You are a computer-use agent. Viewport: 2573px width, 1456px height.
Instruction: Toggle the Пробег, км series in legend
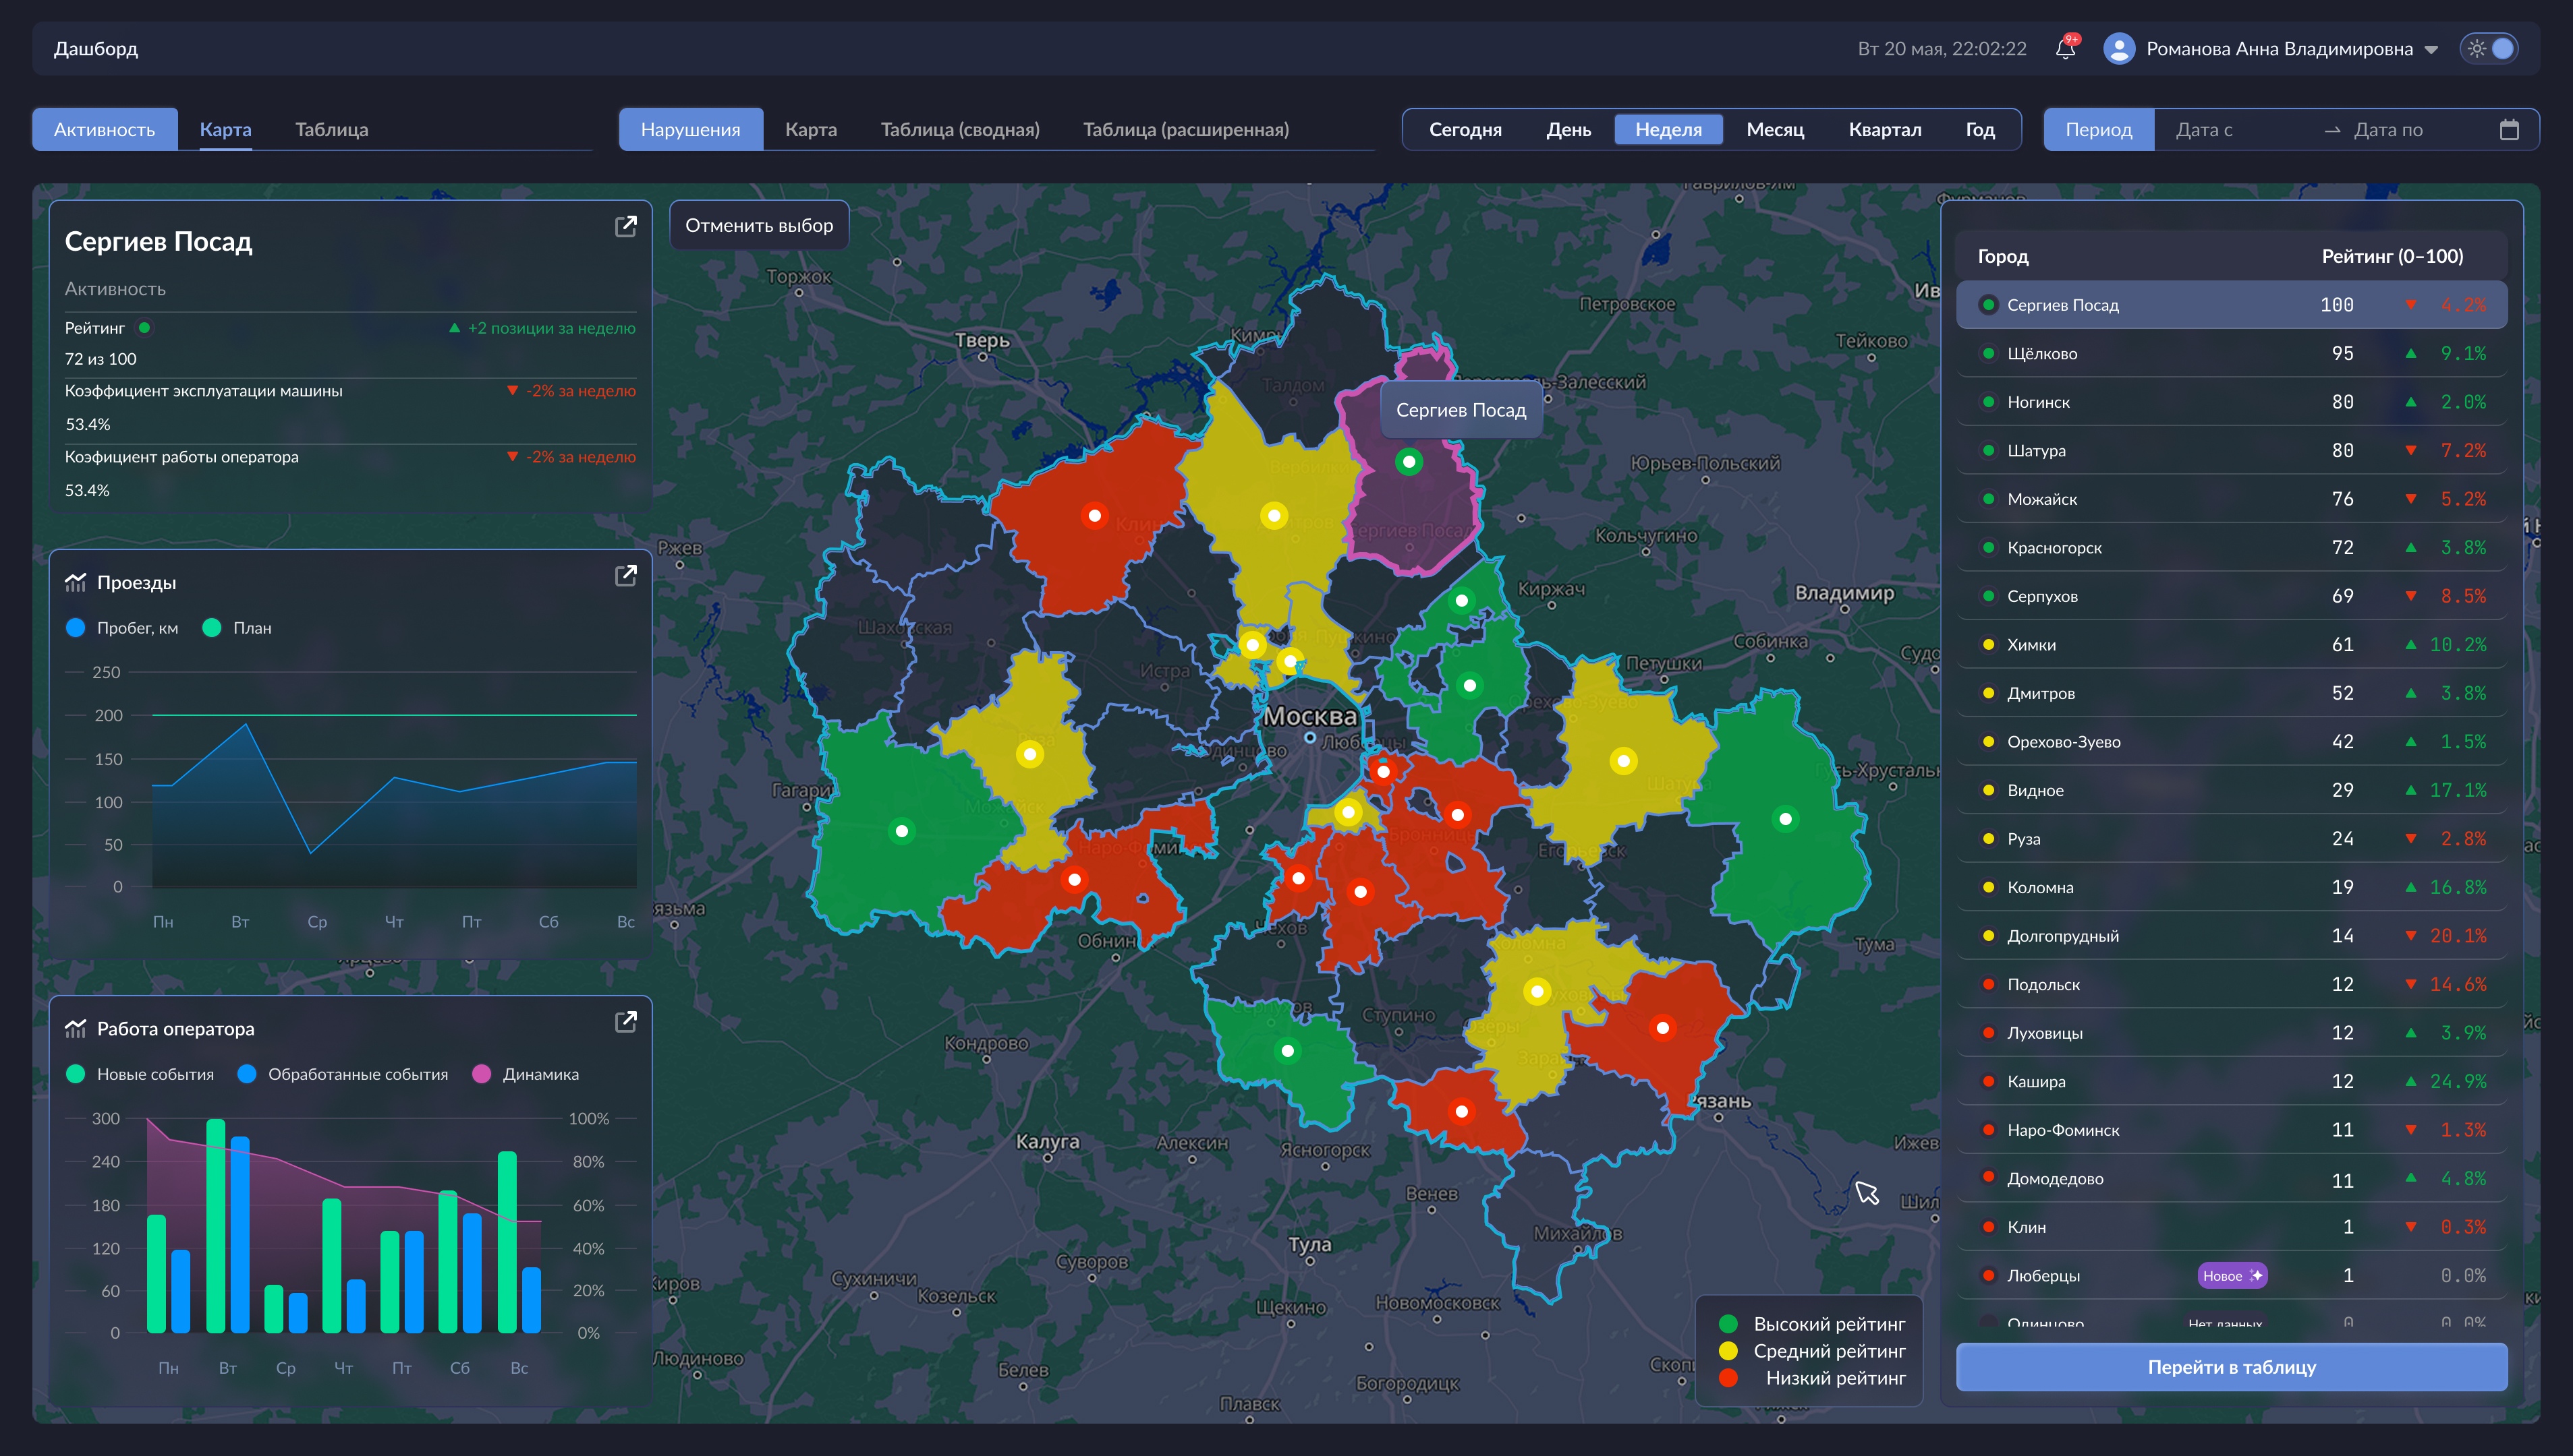coord(121,628)
